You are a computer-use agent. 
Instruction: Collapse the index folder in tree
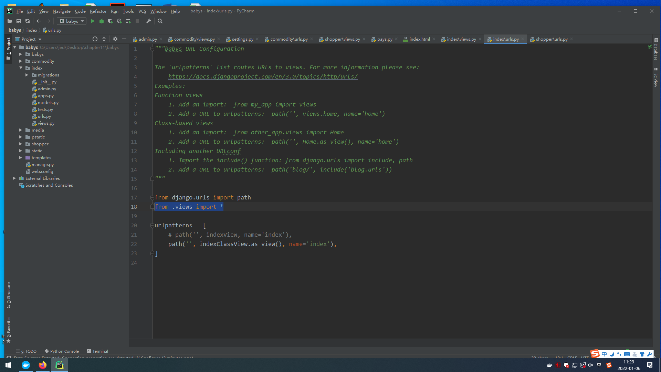pyautogui.click(x=21, y=68)
